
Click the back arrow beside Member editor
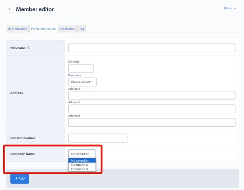(10, 9)
